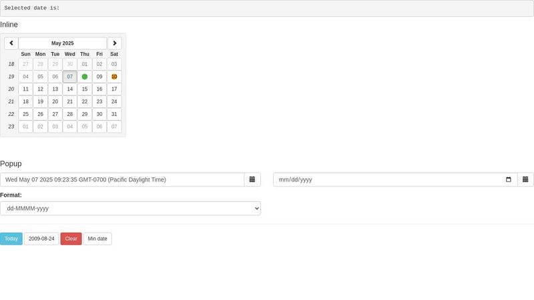Click the May 2025 month title button

63,43
